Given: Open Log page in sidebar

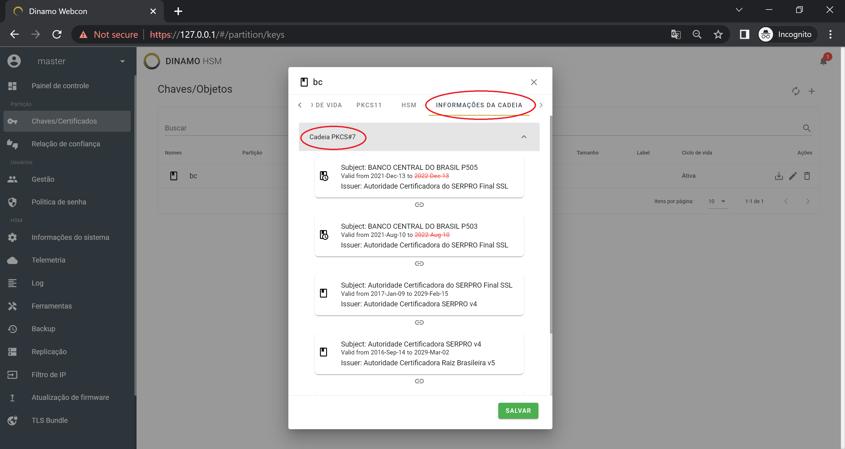Looking at the screenshot, I should [67, 283].
